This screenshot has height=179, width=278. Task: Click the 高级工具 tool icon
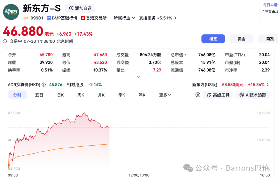click(x=209, y=95)
